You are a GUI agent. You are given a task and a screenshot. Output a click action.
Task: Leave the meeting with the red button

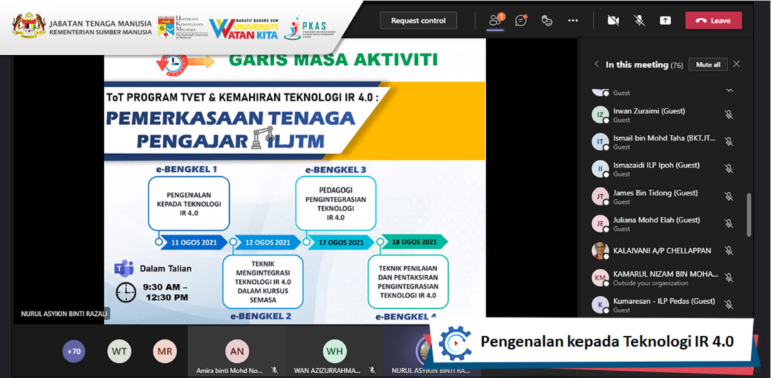[x=713, y=21]
